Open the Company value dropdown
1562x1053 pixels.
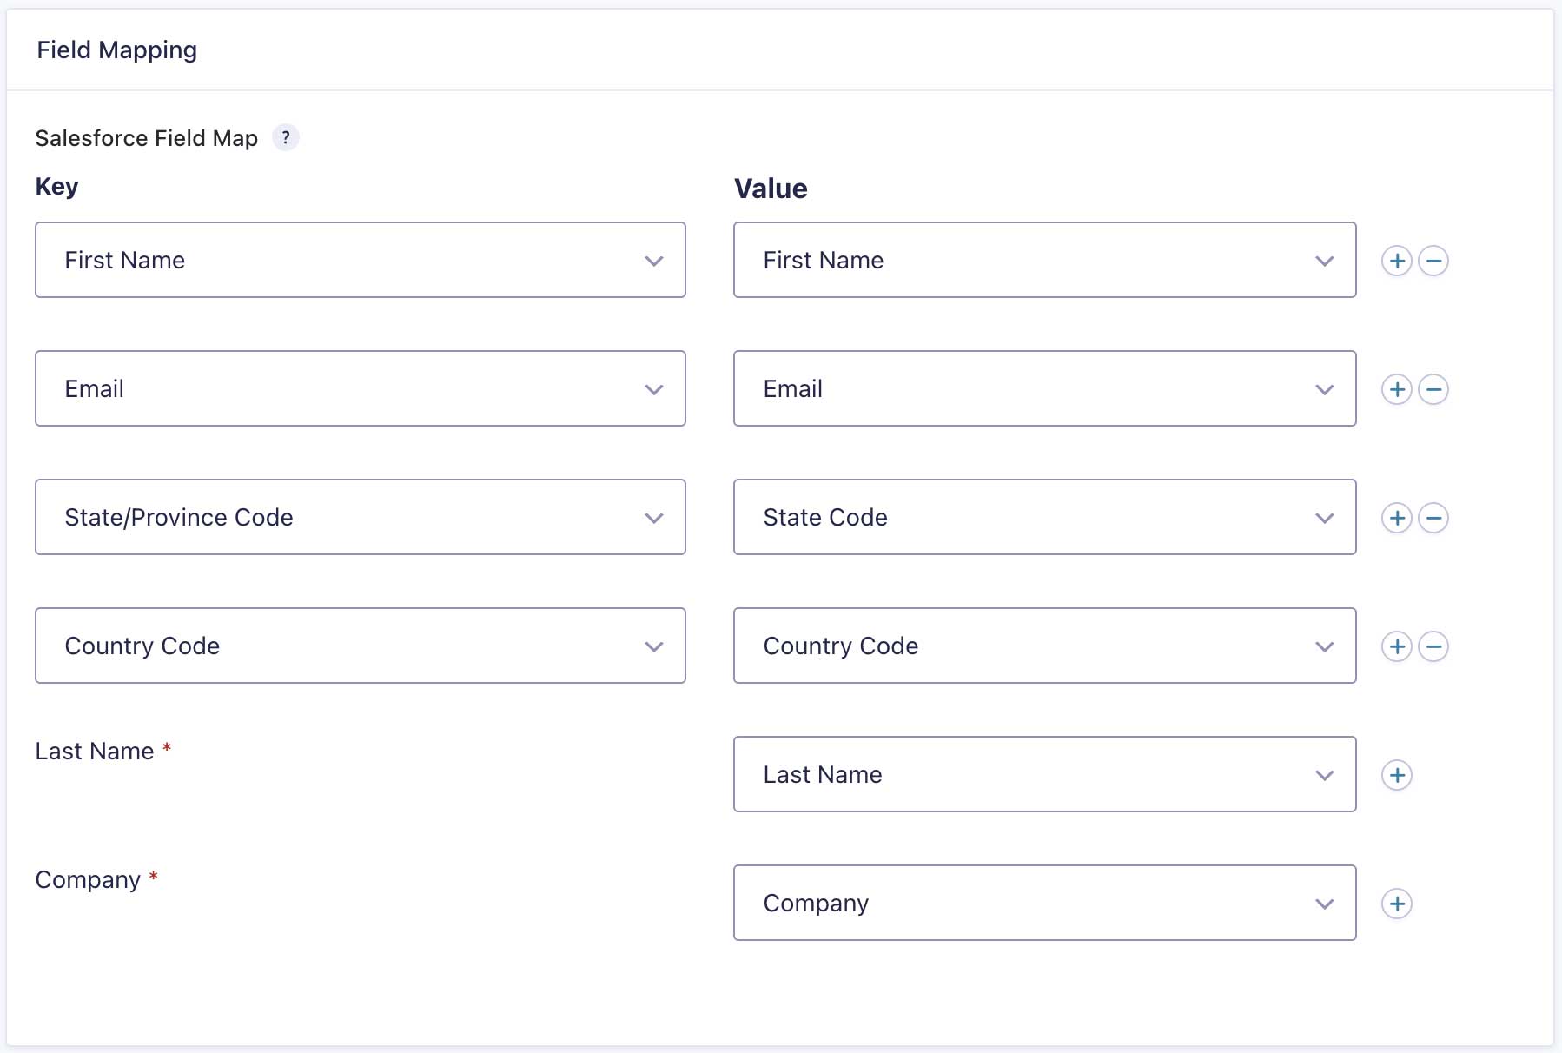(1043, 903)
